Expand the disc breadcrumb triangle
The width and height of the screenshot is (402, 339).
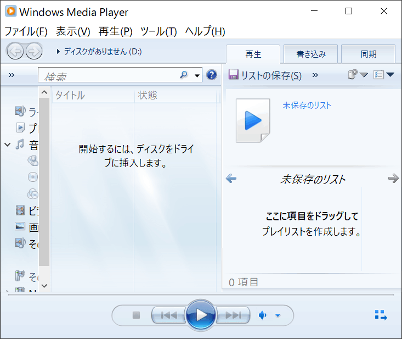click(58, 51)
